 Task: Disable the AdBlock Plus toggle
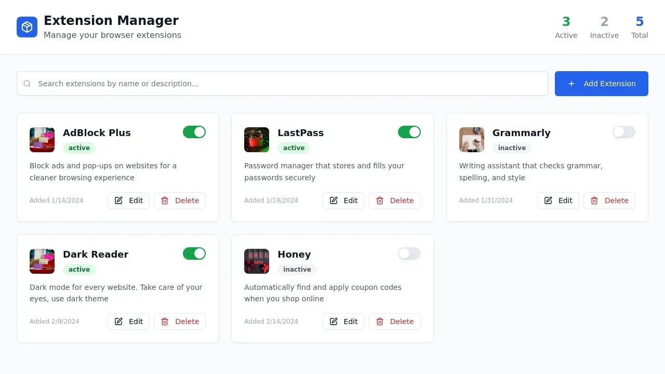tap(194, 132)
